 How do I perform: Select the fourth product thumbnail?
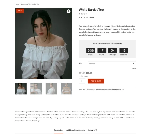click(66, 89)
